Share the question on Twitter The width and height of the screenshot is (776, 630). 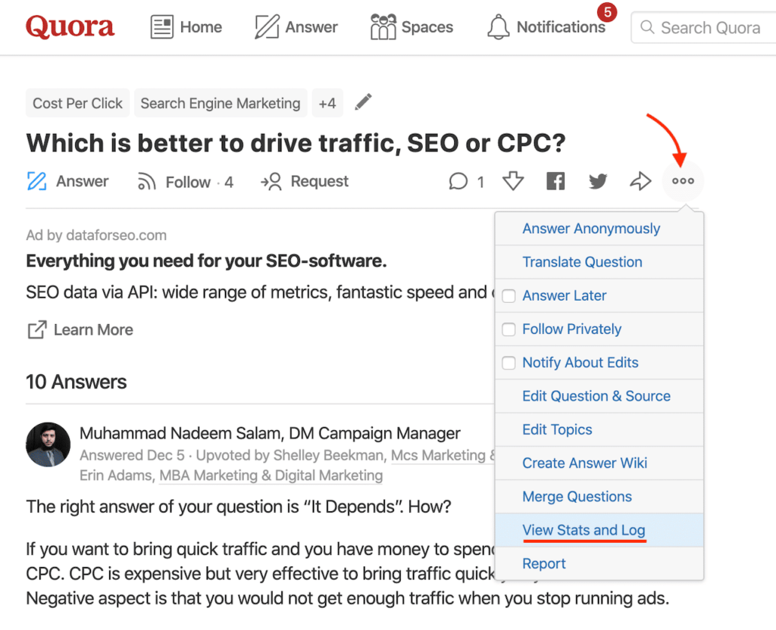point(598,181)
